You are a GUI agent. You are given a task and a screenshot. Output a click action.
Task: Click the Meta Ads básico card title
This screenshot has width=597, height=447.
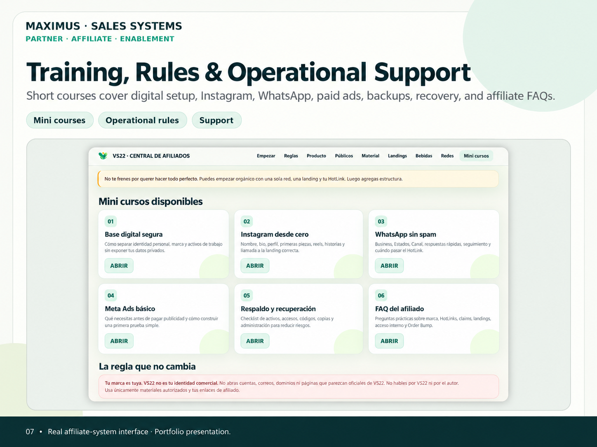130,309
